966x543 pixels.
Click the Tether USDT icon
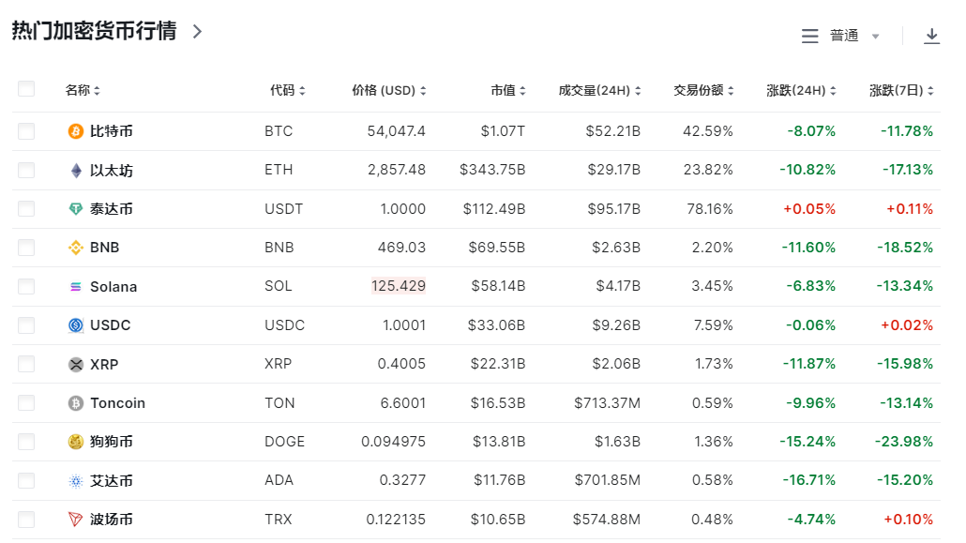(x=76, y=209)
